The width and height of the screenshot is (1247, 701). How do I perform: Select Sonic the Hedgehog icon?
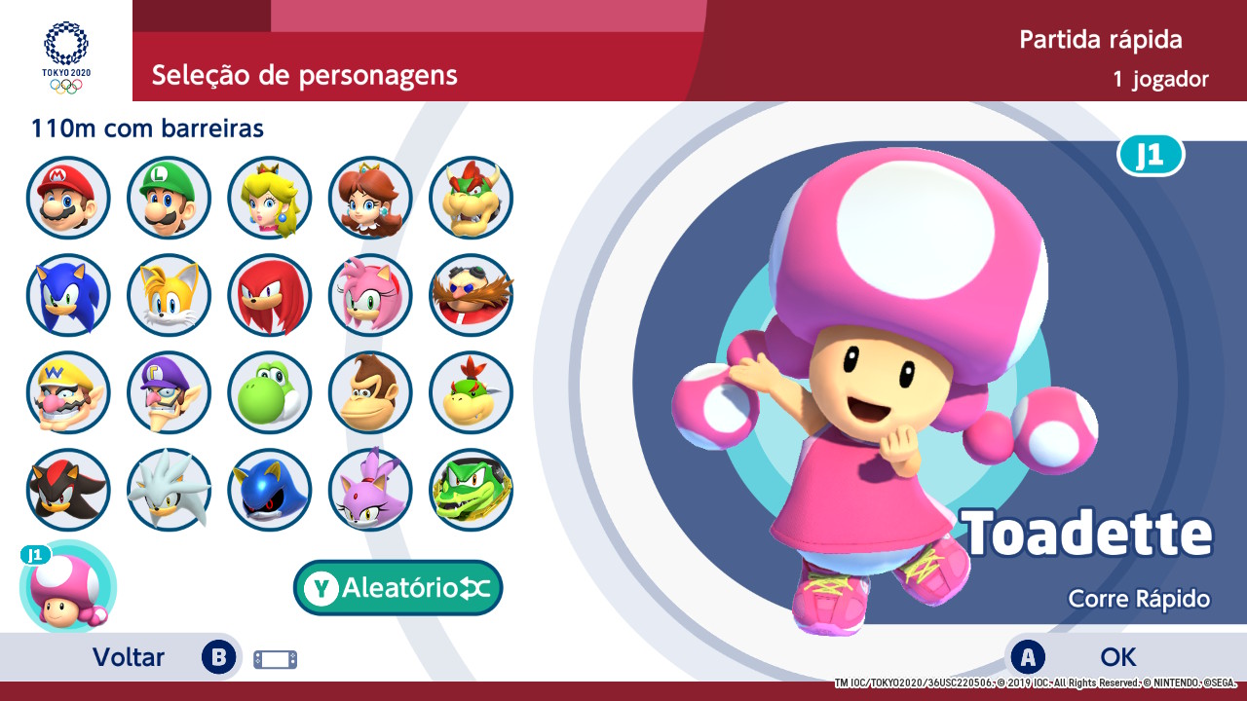pos(68,295)
